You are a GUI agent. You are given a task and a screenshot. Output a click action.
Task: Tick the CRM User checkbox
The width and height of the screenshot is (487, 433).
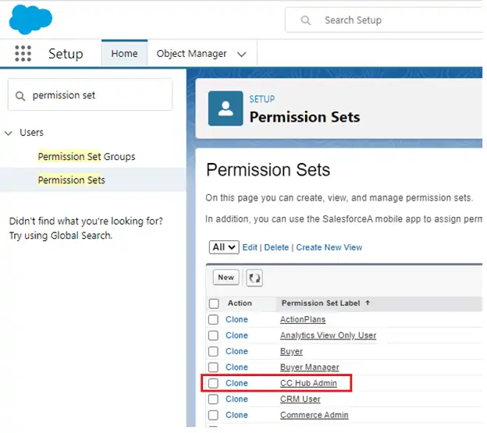tap(213, 399)
